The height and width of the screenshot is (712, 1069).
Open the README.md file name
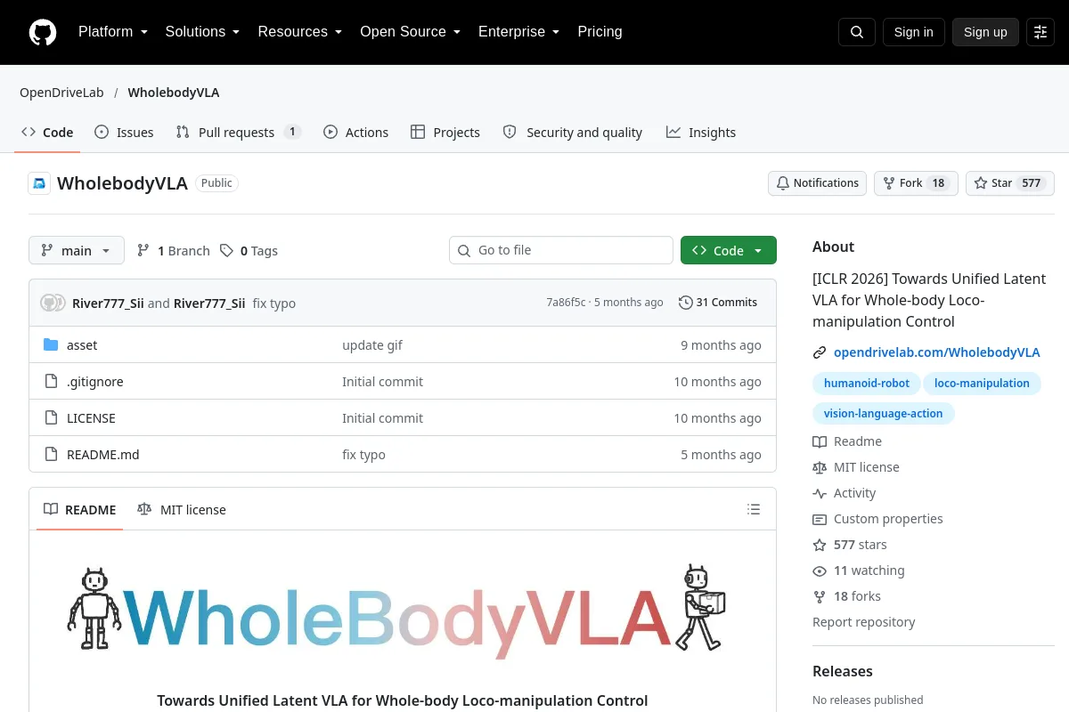[103, 455]
